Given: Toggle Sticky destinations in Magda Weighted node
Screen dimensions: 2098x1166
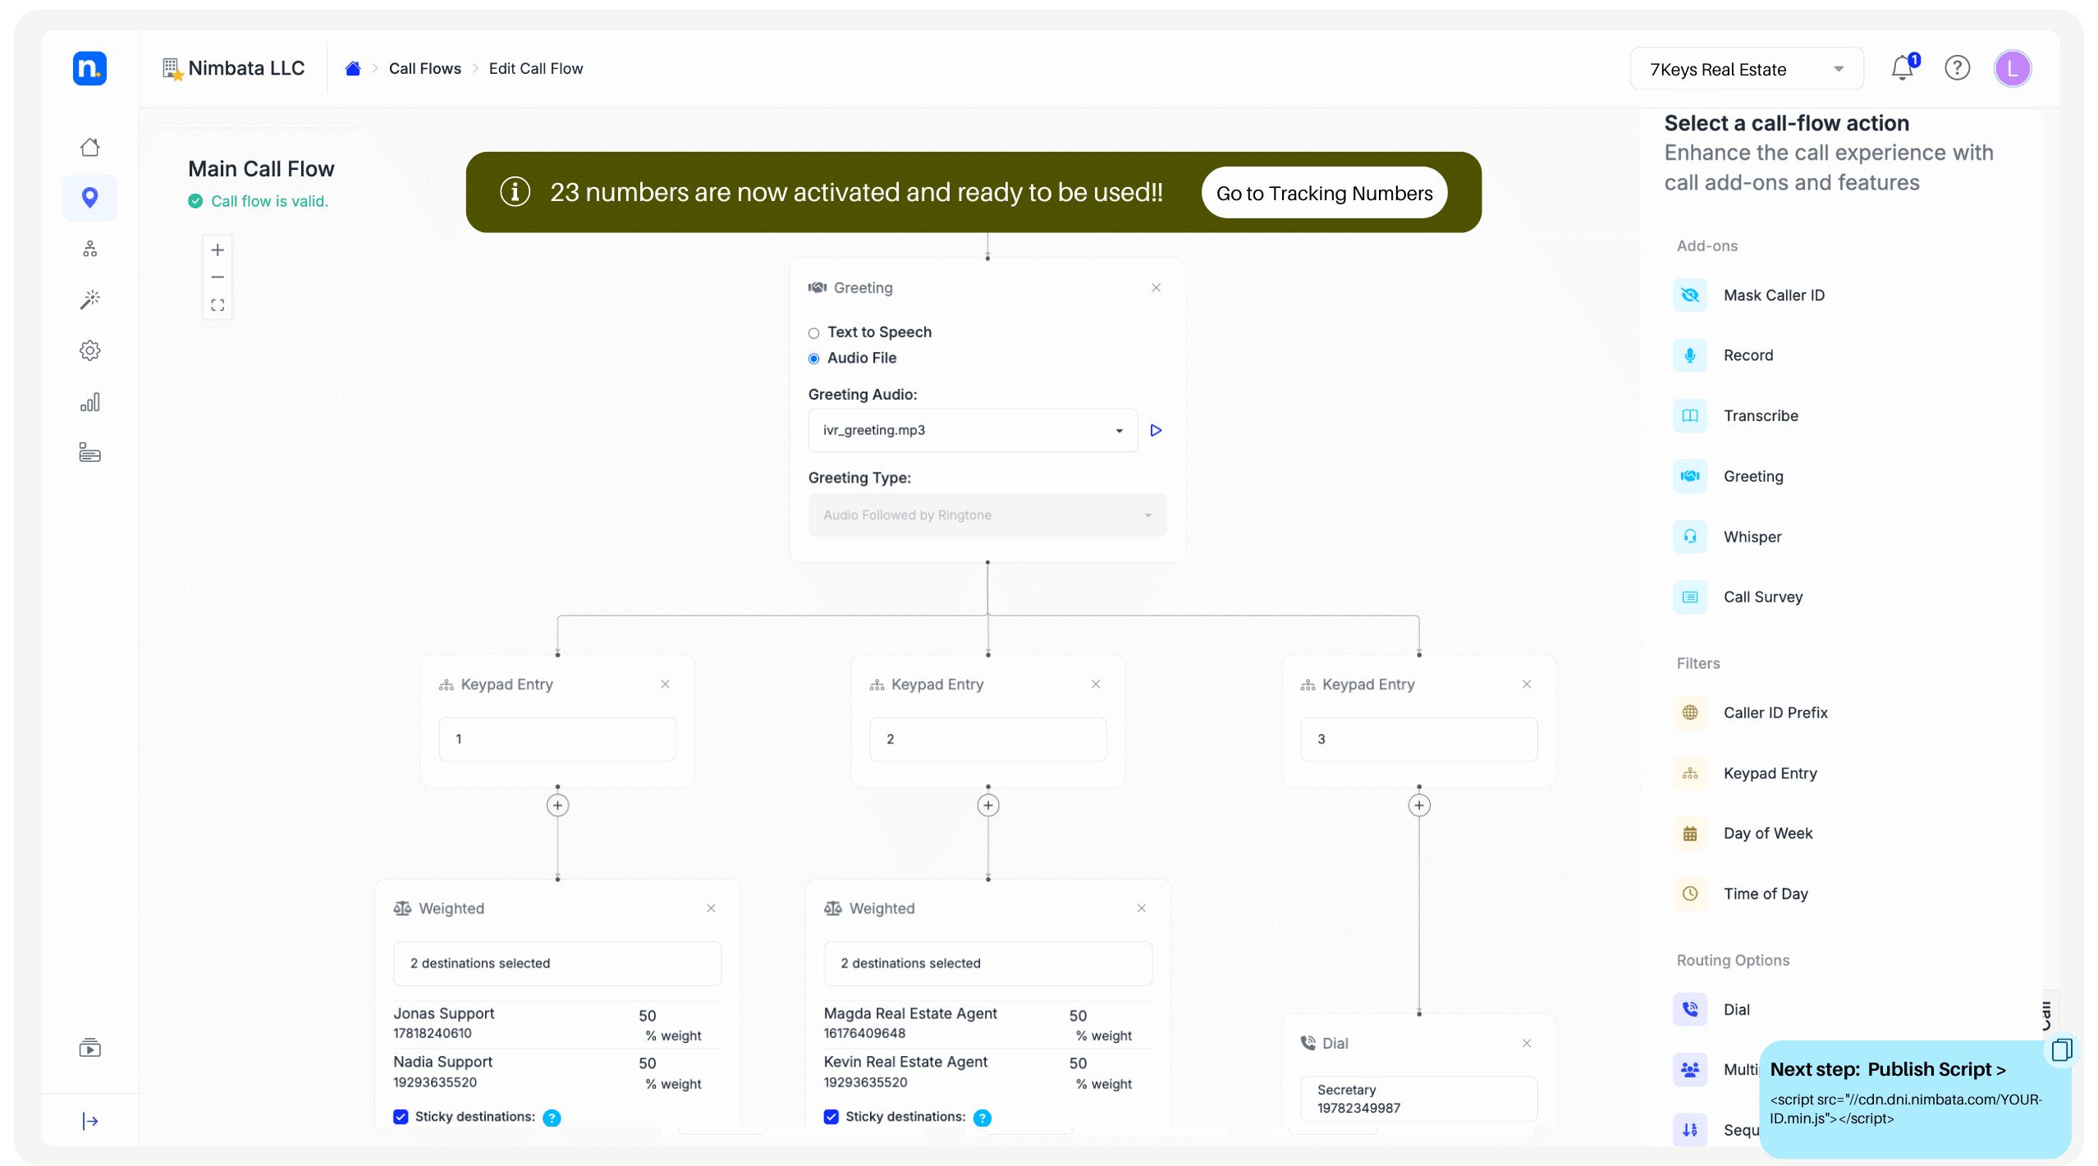Looking at the screenshot, I should pyautogui.click(x=831, y=1117).
